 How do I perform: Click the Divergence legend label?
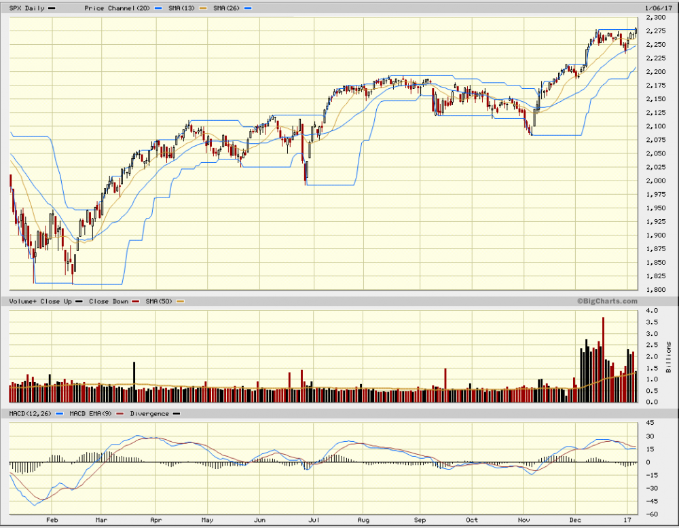tap(149, 413)
